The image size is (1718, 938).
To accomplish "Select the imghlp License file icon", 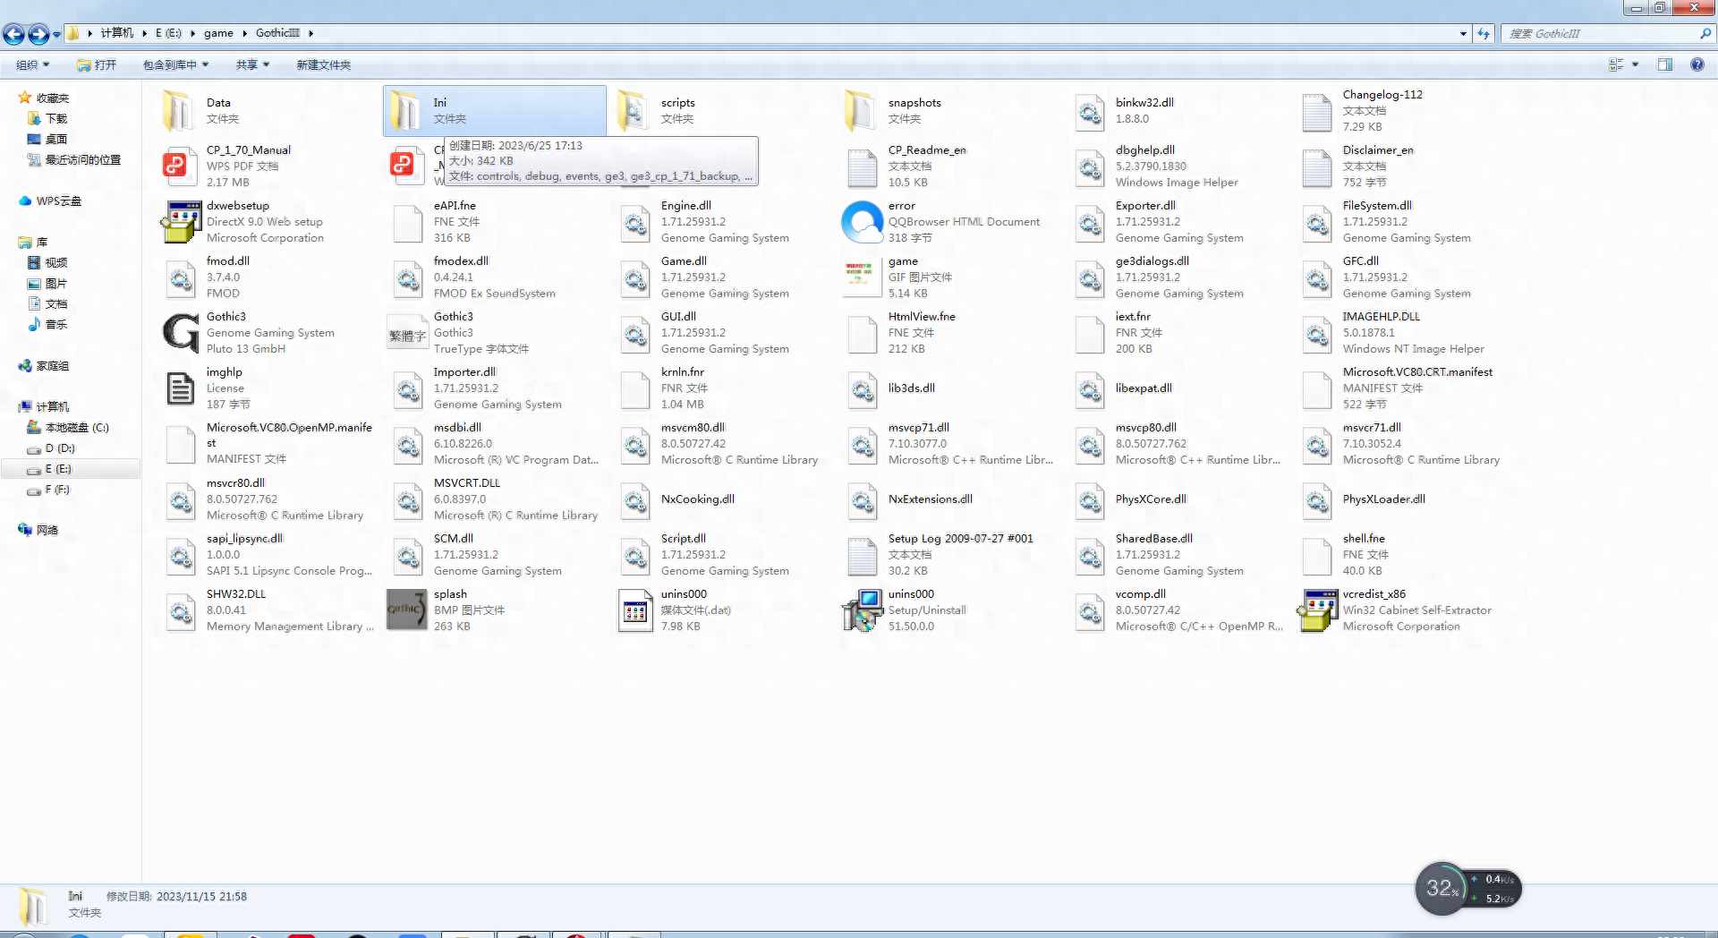I will 180,388.
